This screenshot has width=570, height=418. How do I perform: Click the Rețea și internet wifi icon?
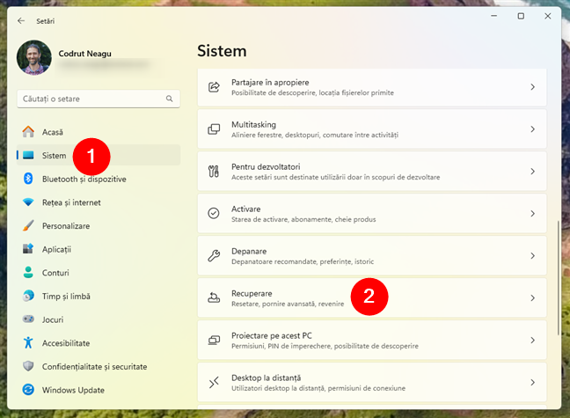coord(28,202)
